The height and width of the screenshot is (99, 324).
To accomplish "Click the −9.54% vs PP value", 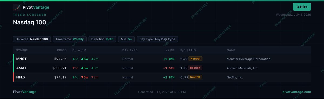I will (x=169, y=68).
